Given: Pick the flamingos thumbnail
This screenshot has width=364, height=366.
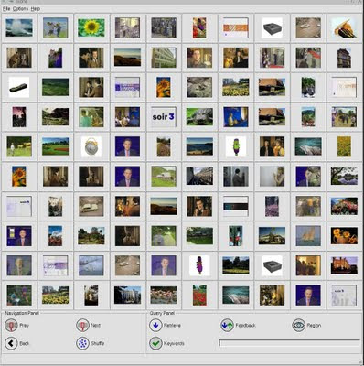Looking at the screenshot, I should coord(164,296).
